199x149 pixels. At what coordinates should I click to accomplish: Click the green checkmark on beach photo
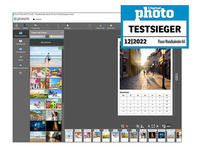pyautogui.click(x=60, y=48)
